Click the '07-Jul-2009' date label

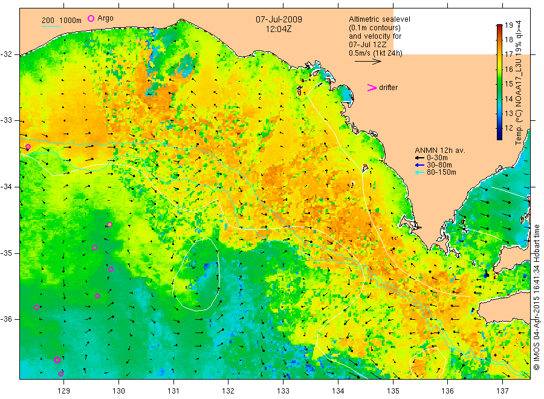tap(279, 19)
